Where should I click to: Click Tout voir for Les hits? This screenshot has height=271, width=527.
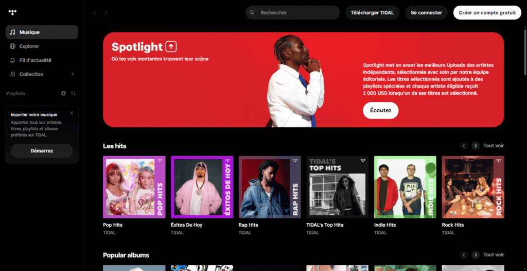point(494,146)
